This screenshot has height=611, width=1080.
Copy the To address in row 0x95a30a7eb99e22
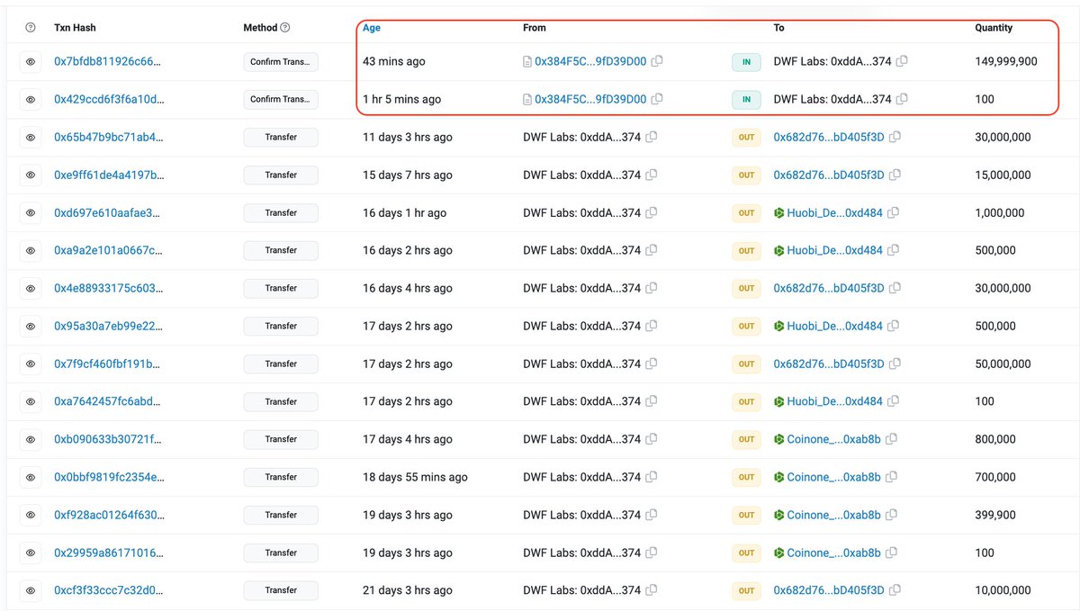(x=893, y=326)
